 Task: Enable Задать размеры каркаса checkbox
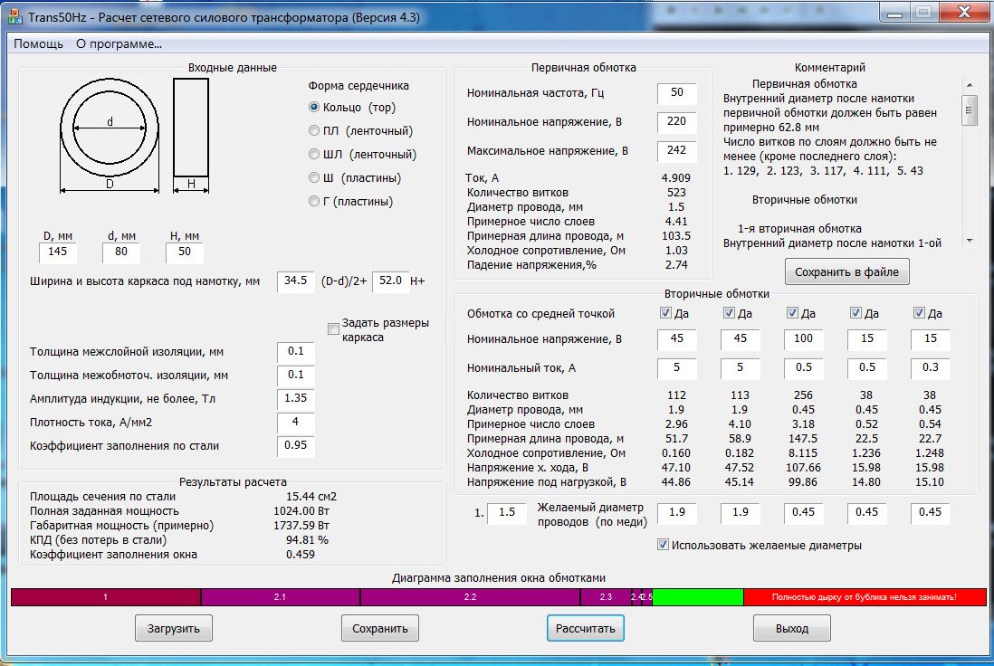coord(333,328)
